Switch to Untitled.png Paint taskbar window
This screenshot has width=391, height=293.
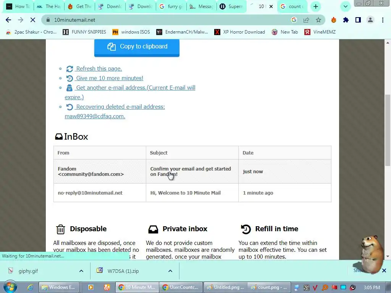[x=225, y=287]
